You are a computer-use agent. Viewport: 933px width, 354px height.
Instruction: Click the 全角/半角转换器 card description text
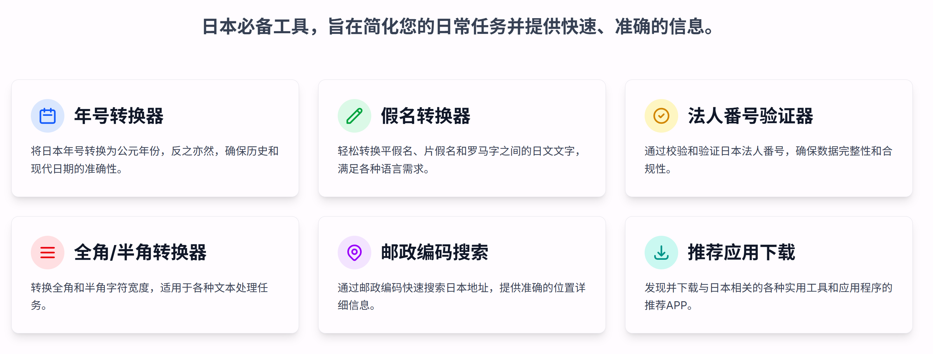(x=149, y=296)
